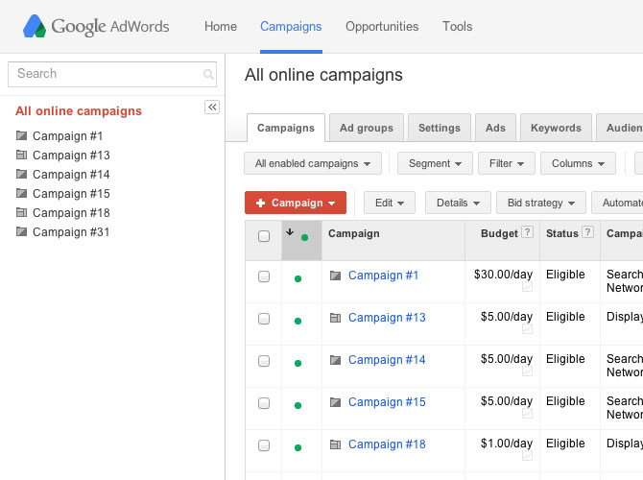Screen dimensions: 643x480
Task: Open Campaign #13 link in table
Action: (387, 317)
